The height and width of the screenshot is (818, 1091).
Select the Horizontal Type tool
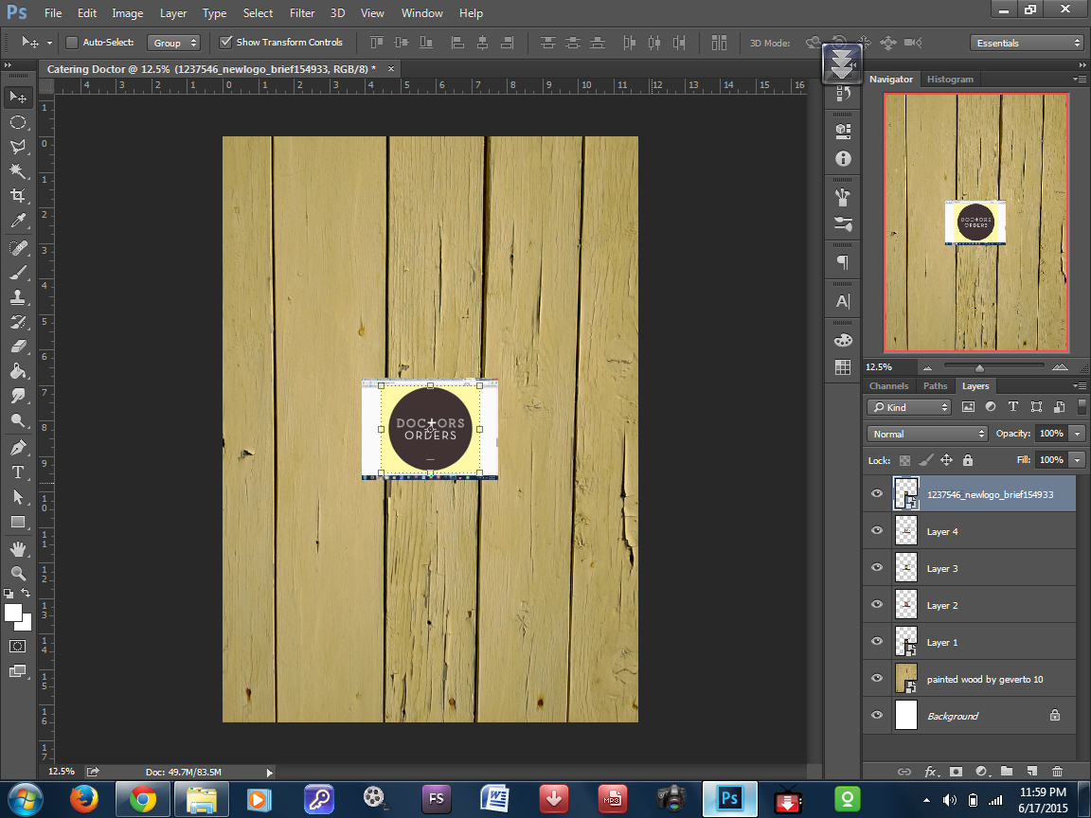(17, 472)
